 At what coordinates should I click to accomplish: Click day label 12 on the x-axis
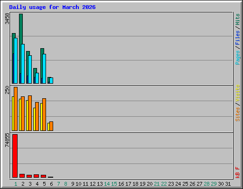(x=93, y=184)
